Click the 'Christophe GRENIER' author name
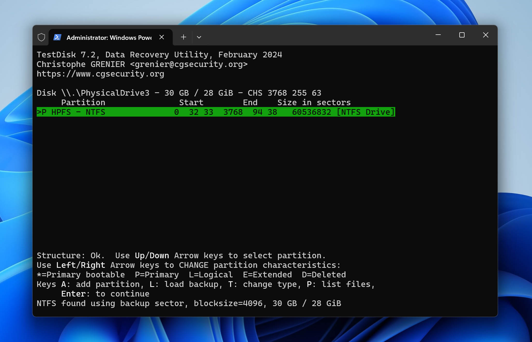The width and height of the screenshot is (532, 342). pyautogui.click(x=81, y=64)
